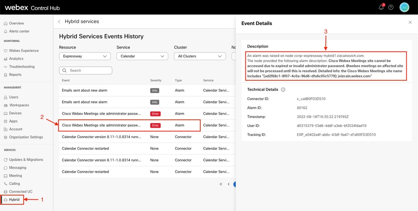Viewport: 418px width, 211px height.
Task: Open the user profile avatar
Action: [x=404, y=7]
